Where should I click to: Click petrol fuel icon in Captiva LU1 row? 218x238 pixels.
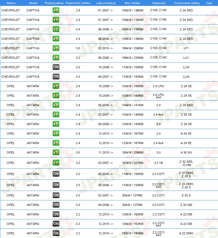click(x=56, y=58)
